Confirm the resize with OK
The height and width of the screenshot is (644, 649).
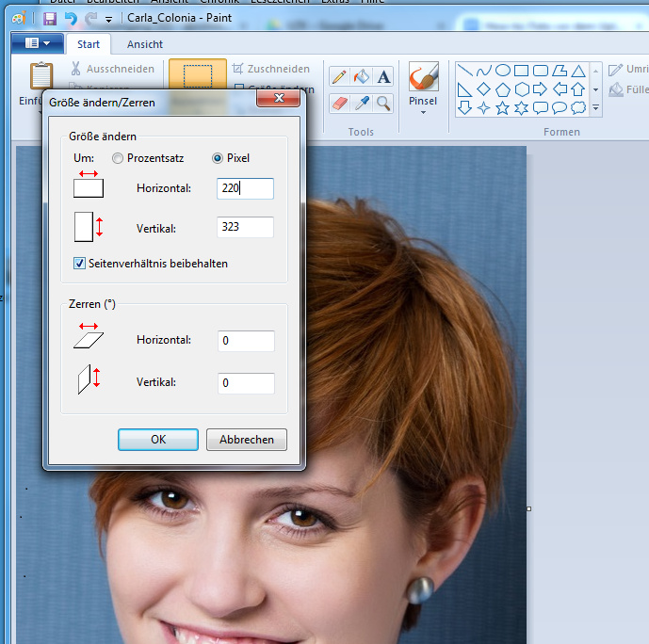click(x=158, y=440)
